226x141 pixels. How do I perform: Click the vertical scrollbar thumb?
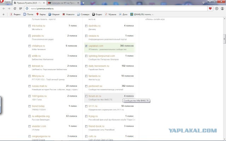pyautogui.click(x=225, y=39)
